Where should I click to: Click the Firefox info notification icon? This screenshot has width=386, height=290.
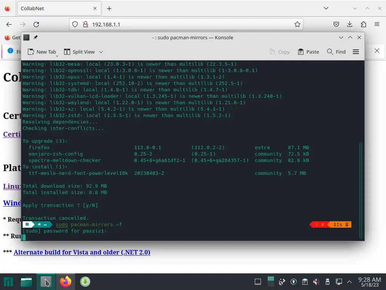[x=10, y=51]
